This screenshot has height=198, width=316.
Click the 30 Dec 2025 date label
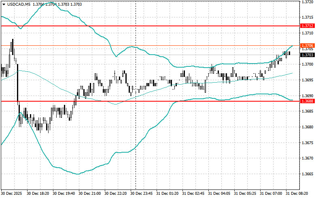[13, 194]
